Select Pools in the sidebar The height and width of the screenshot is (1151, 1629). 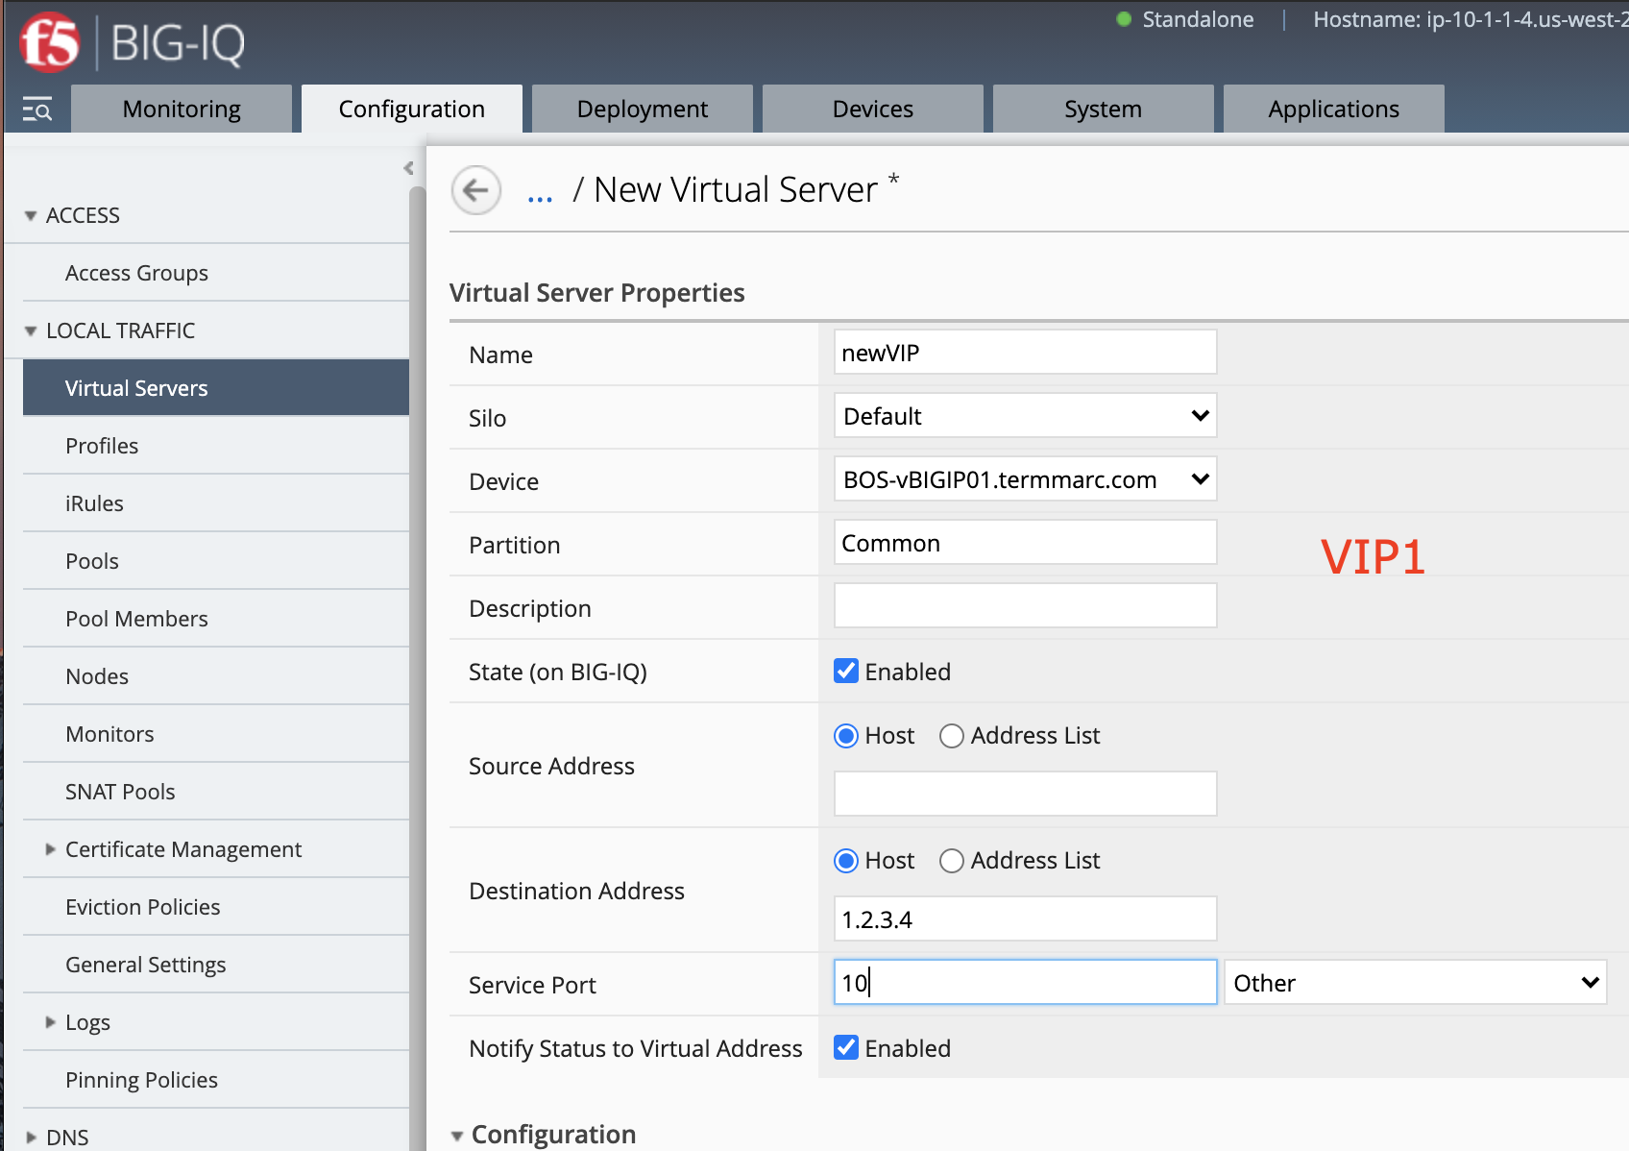click(91, 560)
